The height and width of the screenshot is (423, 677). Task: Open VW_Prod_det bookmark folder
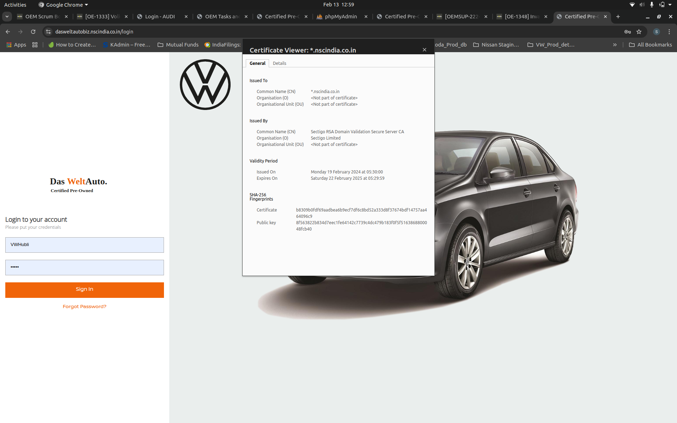click(551, 45)
